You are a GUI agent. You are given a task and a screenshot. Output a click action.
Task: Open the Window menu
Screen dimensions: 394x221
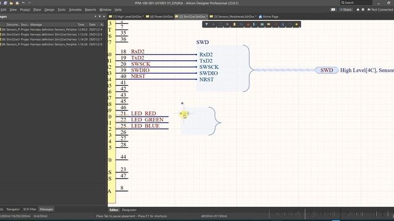click(105, 10)
